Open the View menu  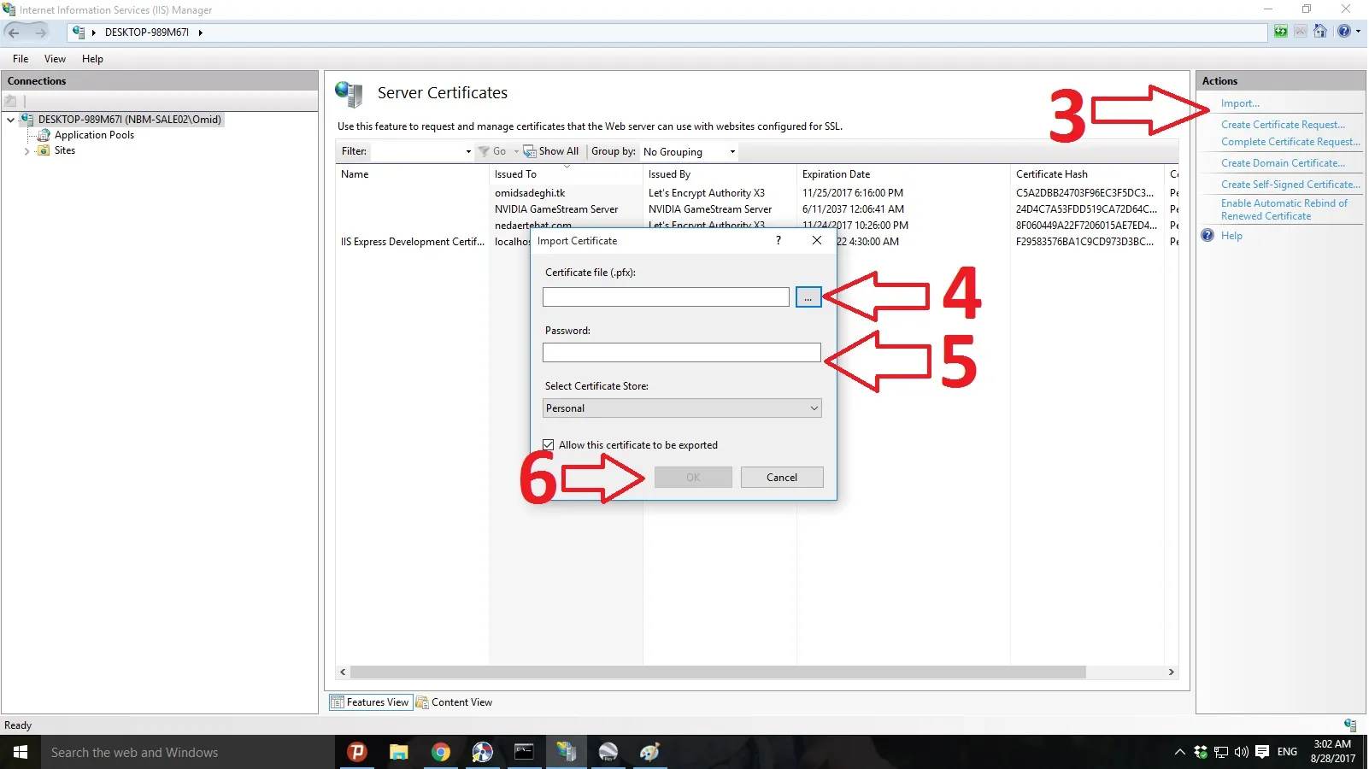55,59
